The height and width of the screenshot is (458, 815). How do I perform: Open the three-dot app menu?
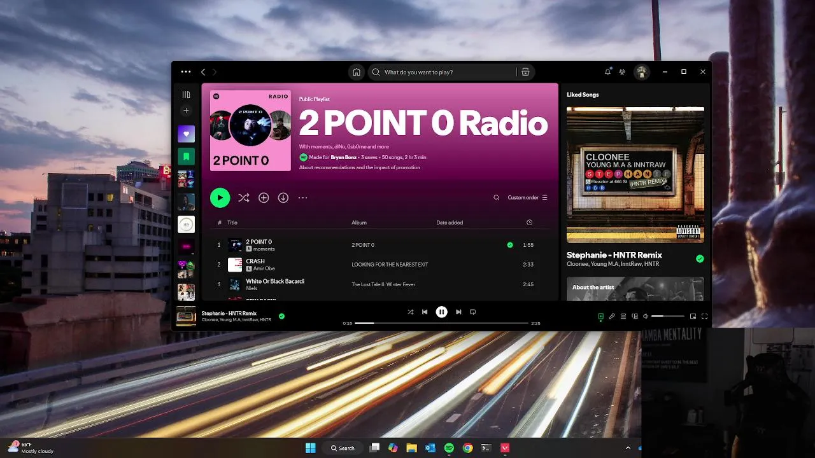pyautogui.click(x=186, y=72)
